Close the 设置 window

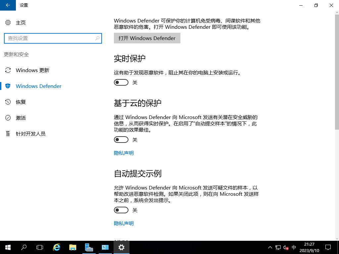(x=331, y=5)
